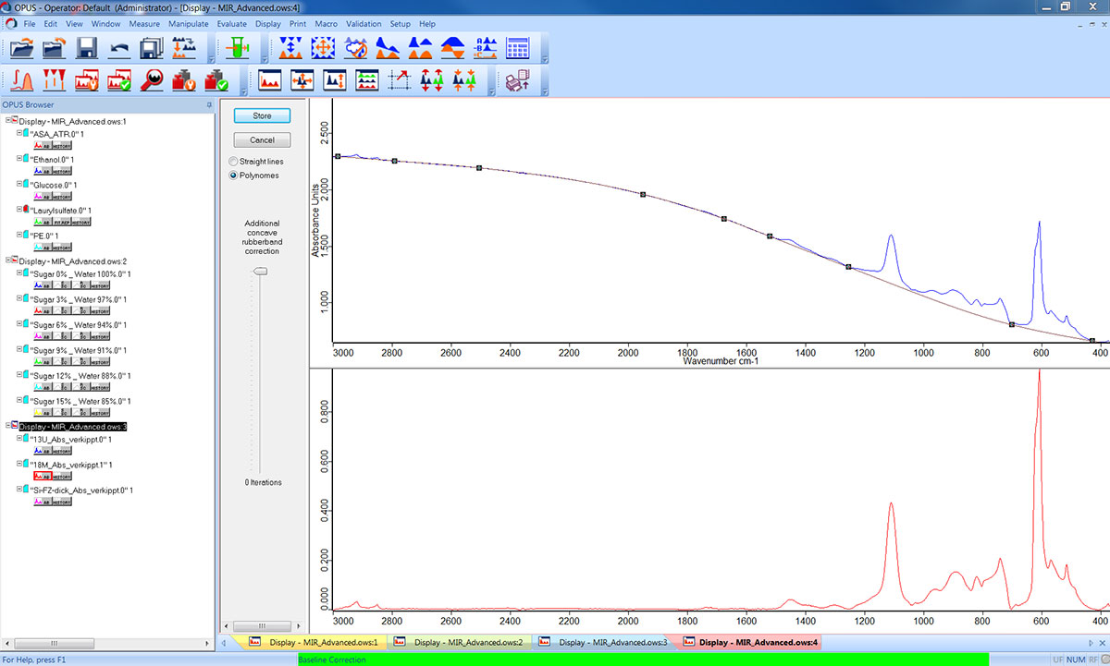Select the Polynomes radio button
This screenshot has height=666, width=1110.
233,176
